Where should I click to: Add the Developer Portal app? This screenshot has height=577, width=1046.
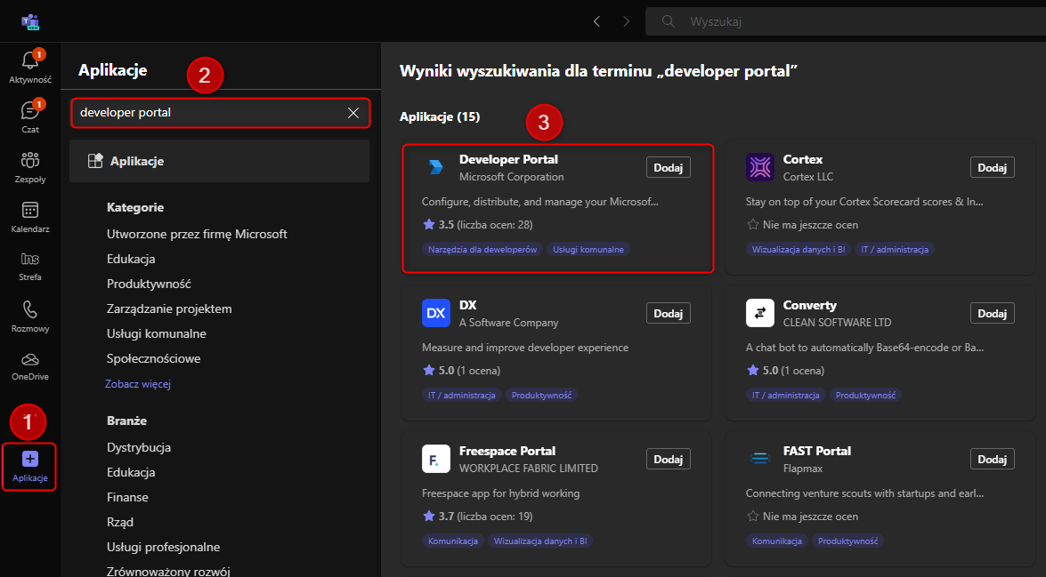point(668,167)
